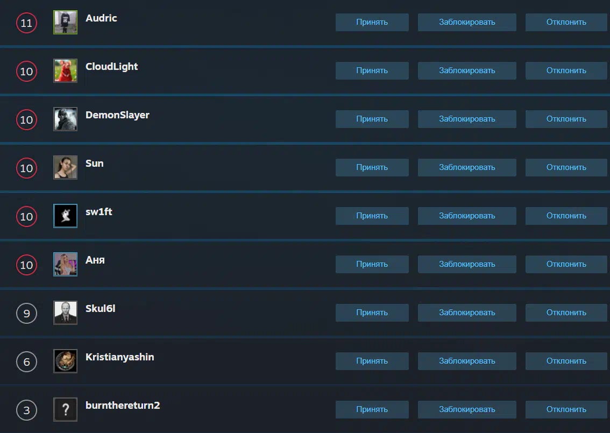The height and width of the screenshot is (433, 610).
Task: Open DemonSlayer's avatar image
Action: [x=66, y=119]
